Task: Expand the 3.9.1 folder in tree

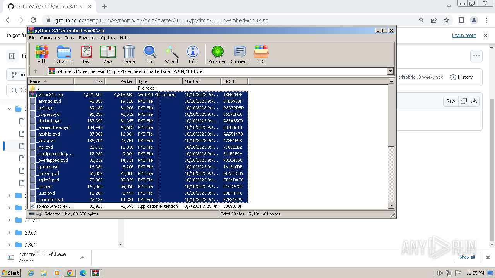Action: coord(9,245)
